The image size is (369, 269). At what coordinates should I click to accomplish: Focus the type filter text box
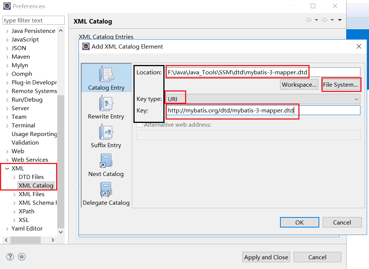[33, 20]
